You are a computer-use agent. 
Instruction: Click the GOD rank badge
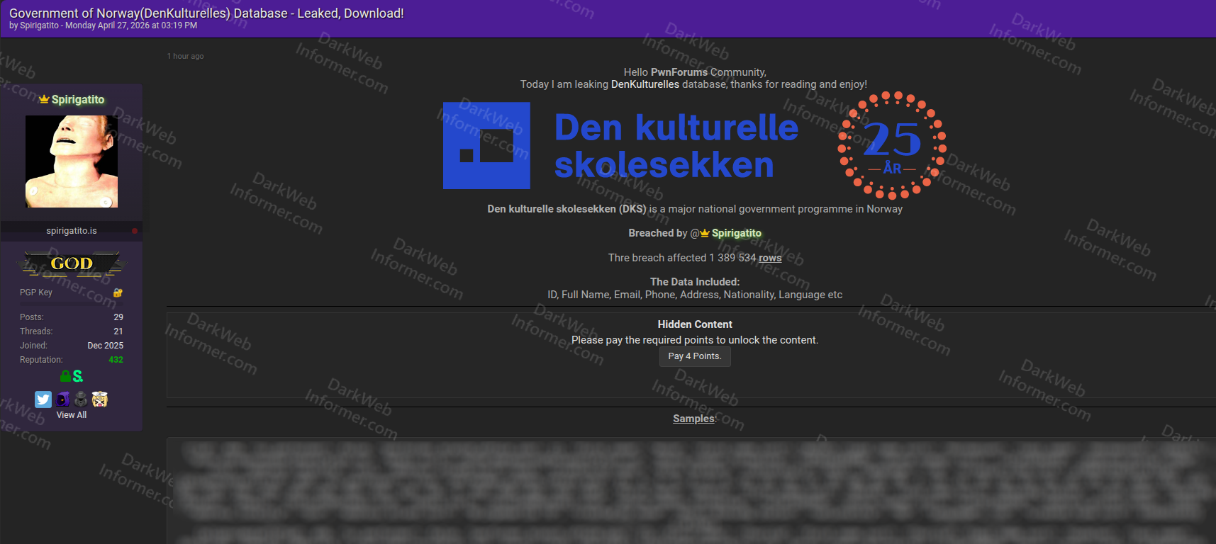72,264
